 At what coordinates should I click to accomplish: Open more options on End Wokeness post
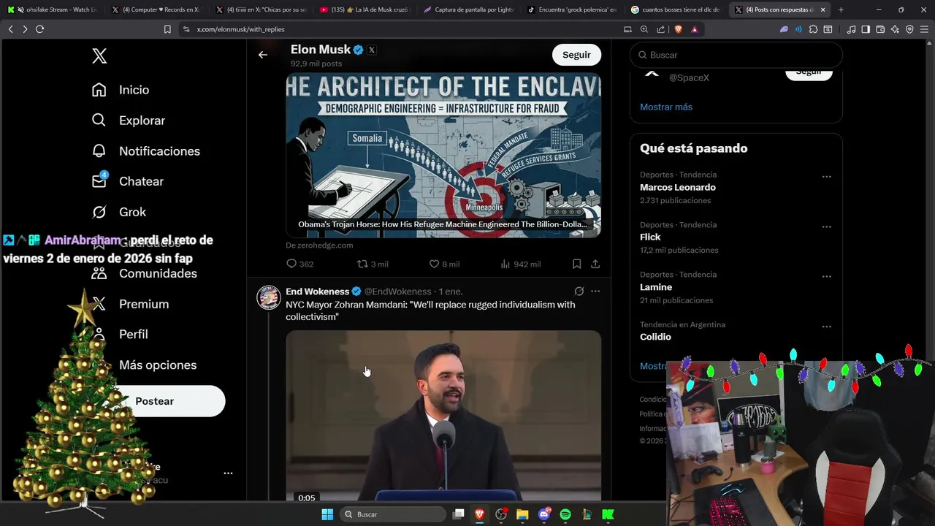click(595, 291)
